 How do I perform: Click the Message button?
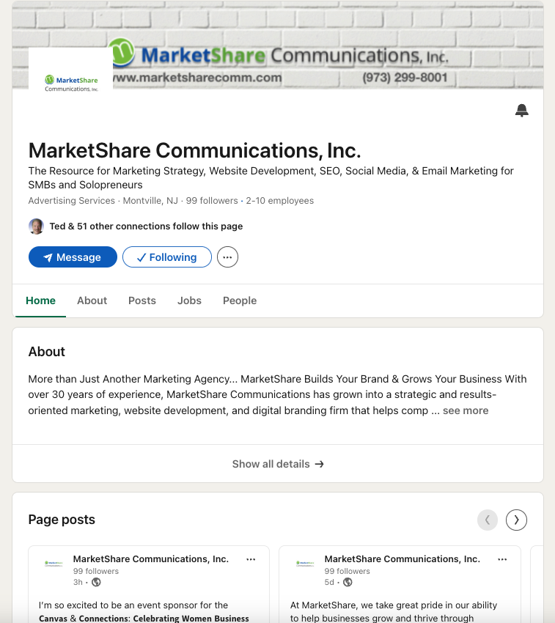(73, 257)
